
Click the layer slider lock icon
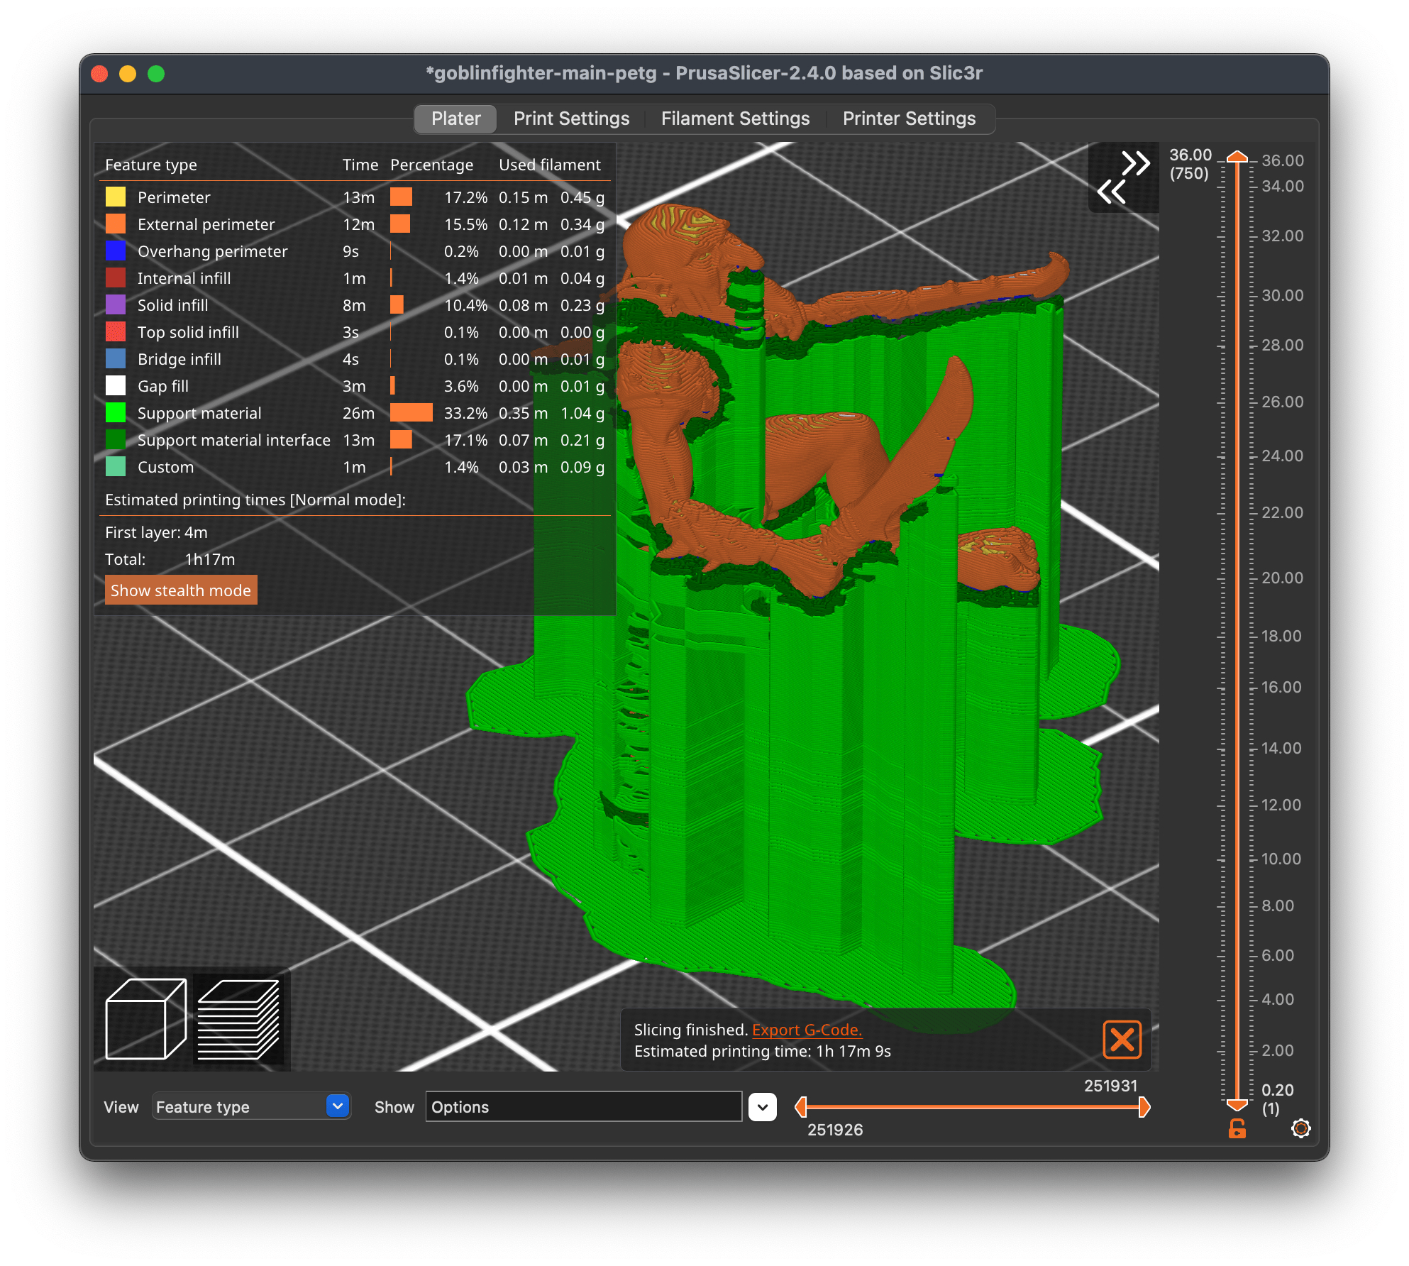[1237, 1128]
